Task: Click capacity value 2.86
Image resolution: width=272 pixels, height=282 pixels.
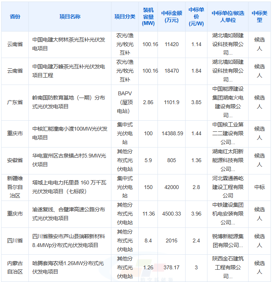Action: pos(148,102)
